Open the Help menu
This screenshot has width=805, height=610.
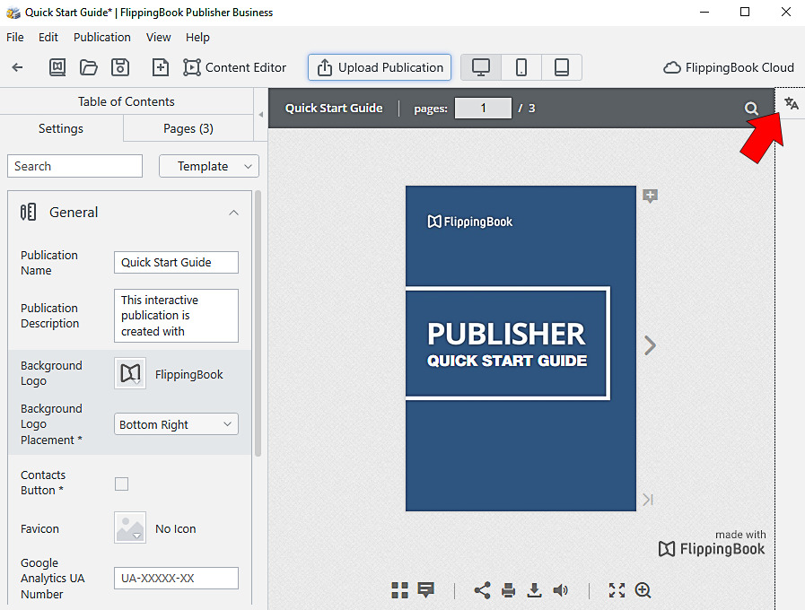click(197, 38)
